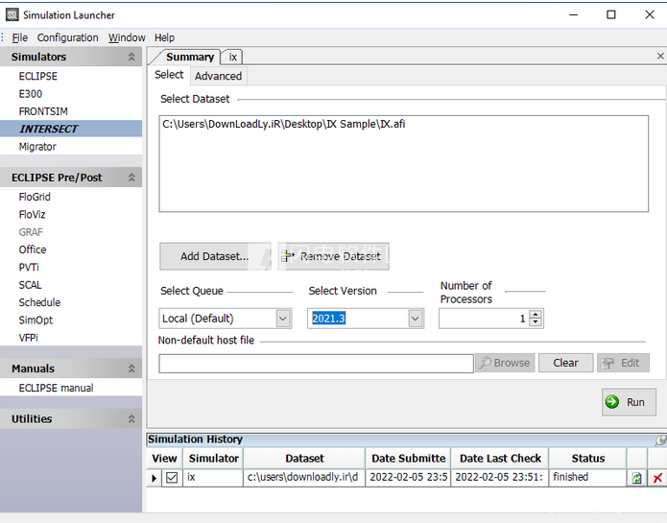Increase the Number of Processors
Screen dimensions: 667x523
point(536,314)
